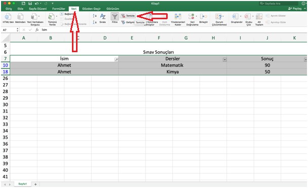Click the Gruplandır group icon

pos(236,17)
